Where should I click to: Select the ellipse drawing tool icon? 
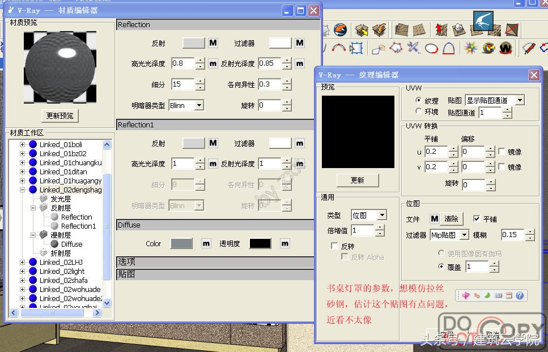(430, 48)
